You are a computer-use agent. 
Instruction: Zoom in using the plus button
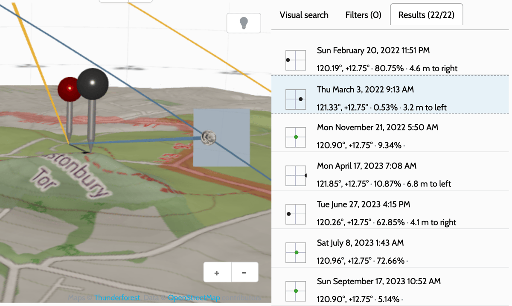pos(217,272)
